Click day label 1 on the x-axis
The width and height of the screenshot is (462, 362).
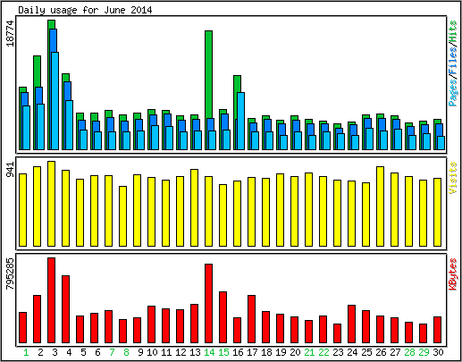[x=26, y=353]
